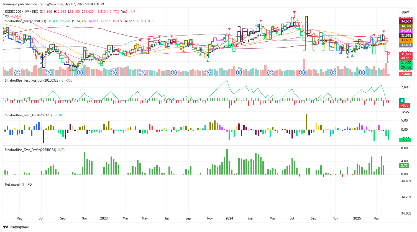Click the dividend D marker near July 2023

point(174,73)
